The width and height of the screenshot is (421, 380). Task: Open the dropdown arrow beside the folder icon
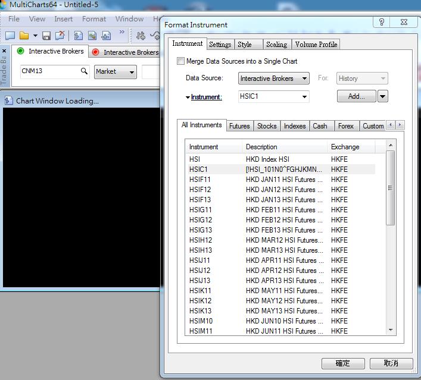pos(35,36)
